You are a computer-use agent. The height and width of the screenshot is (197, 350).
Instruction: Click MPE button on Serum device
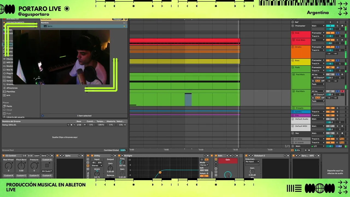311,156
